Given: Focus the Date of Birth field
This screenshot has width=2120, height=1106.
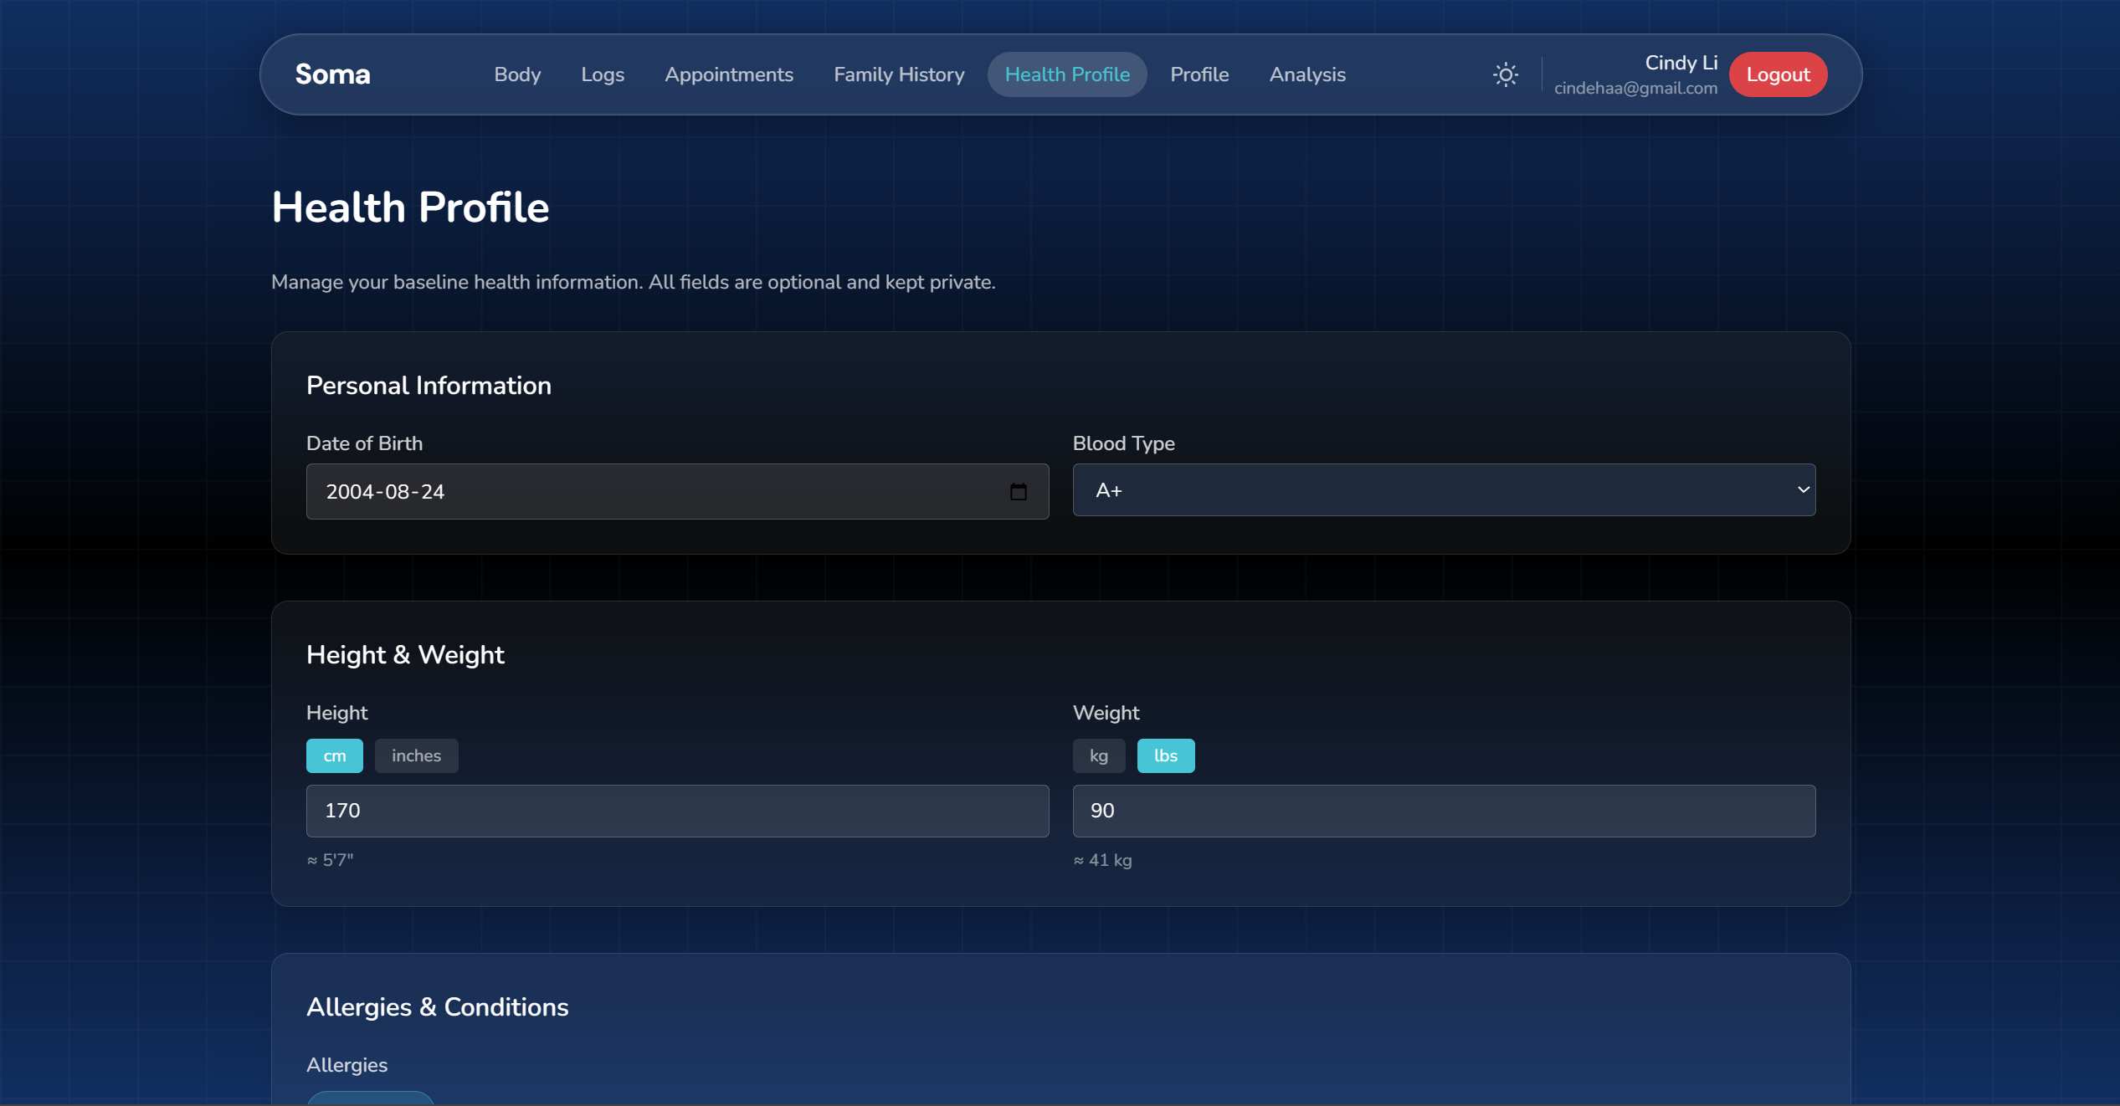Looking at the screenshot, I should (x=653, y=492).
